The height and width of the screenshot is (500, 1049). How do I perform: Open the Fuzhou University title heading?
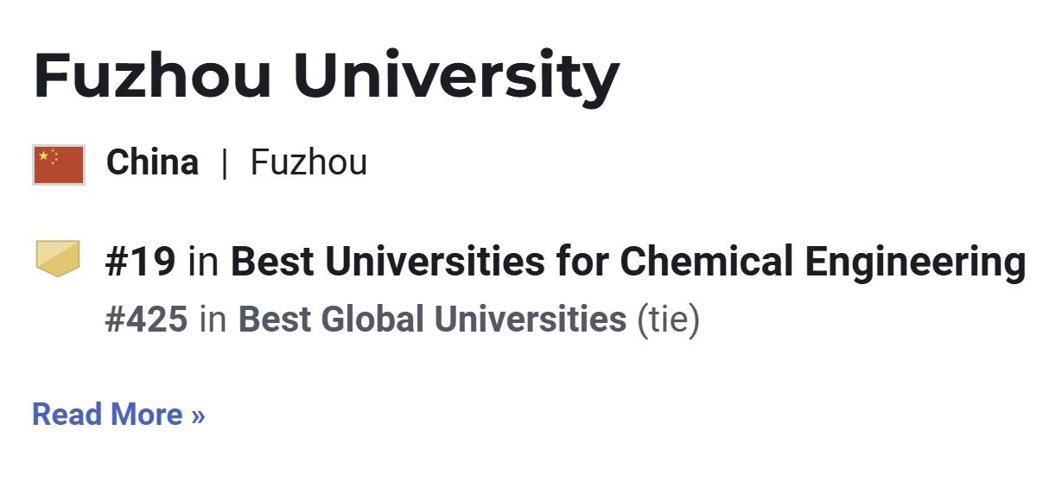pyautogui.click(x=326, y=75)
